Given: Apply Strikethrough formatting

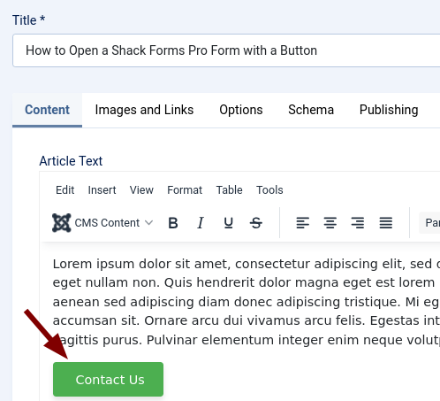Looking at the screenshot, I should pyautogui.click(x=256, y=223).
